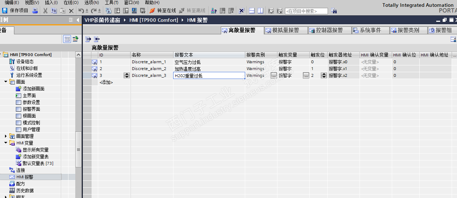Click the stop CPU icon

pyautogui.click(x=231, y=11)
